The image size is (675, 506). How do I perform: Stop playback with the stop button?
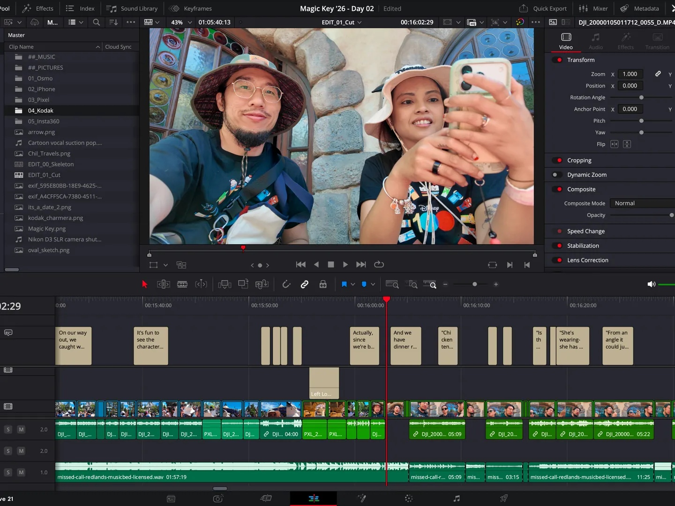(331, 265)
